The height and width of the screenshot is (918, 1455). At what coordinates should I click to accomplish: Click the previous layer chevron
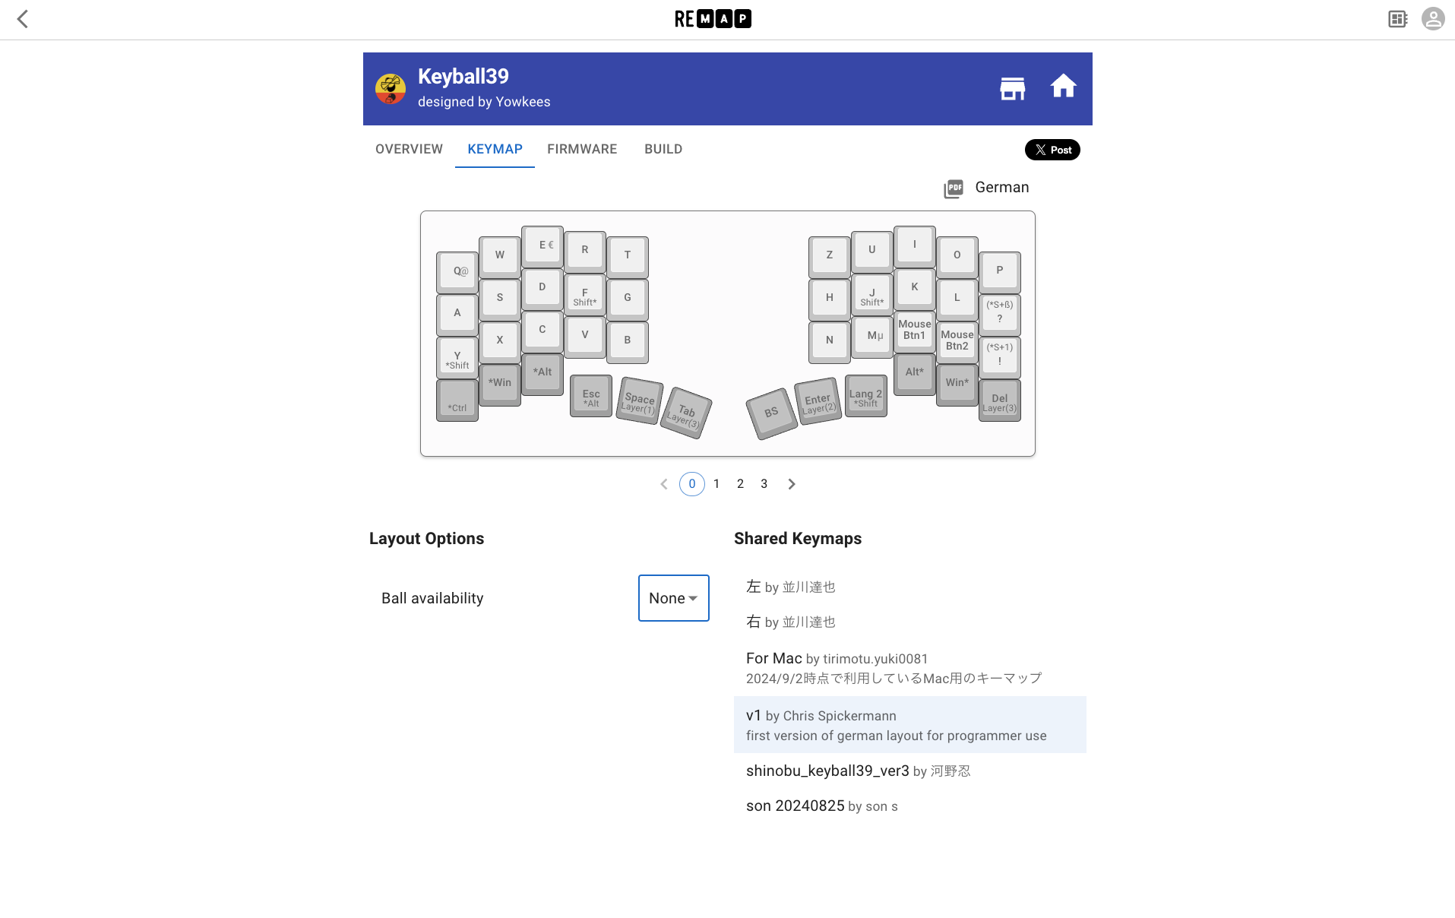pos(664,483)
